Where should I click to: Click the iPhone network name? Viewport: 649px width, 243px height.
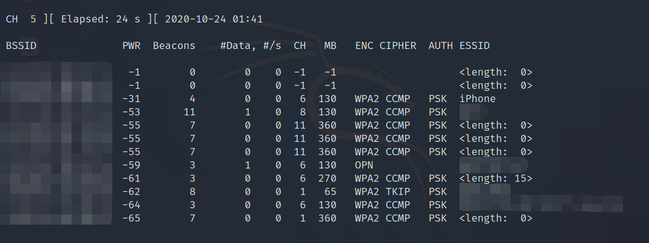477,99
